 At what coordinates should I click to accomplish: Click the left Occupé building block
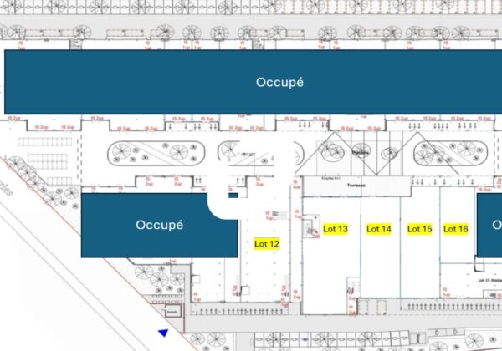tap(159, 225)
